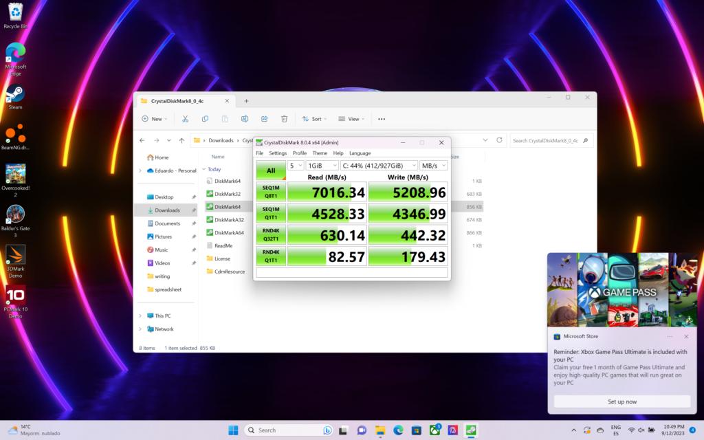The height and width of the screenshot is (440, 704).
Task: Select the ReadMe file
Action: point(223,245)
